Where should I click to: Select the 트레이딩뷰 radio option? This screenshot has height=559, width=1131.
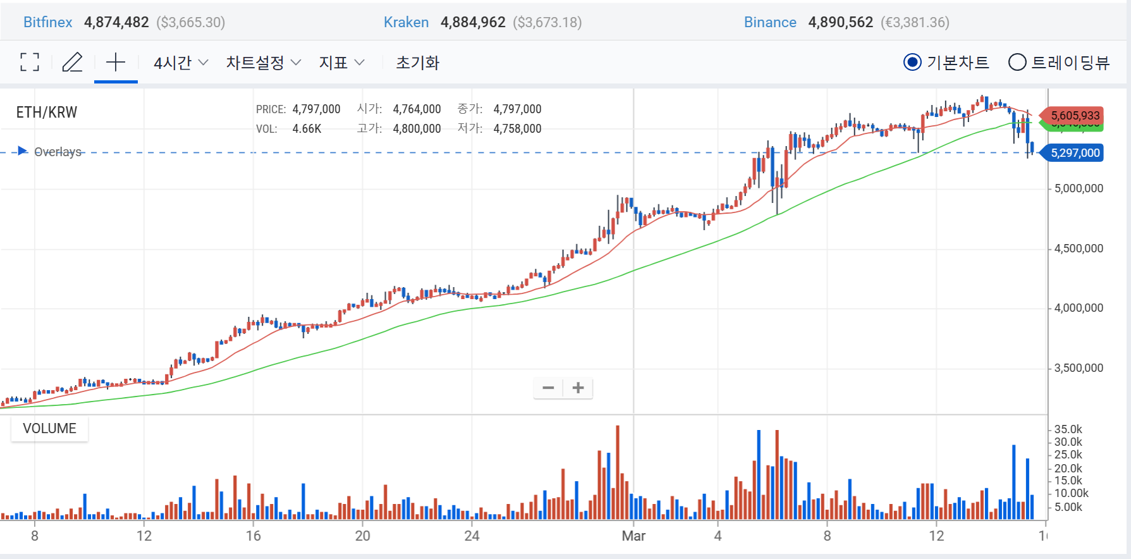pyautogui.click(x=1059, y=62)
